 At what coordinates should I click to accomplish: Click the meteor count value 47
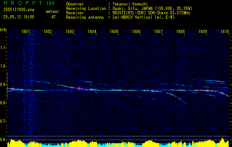(53, 17)
